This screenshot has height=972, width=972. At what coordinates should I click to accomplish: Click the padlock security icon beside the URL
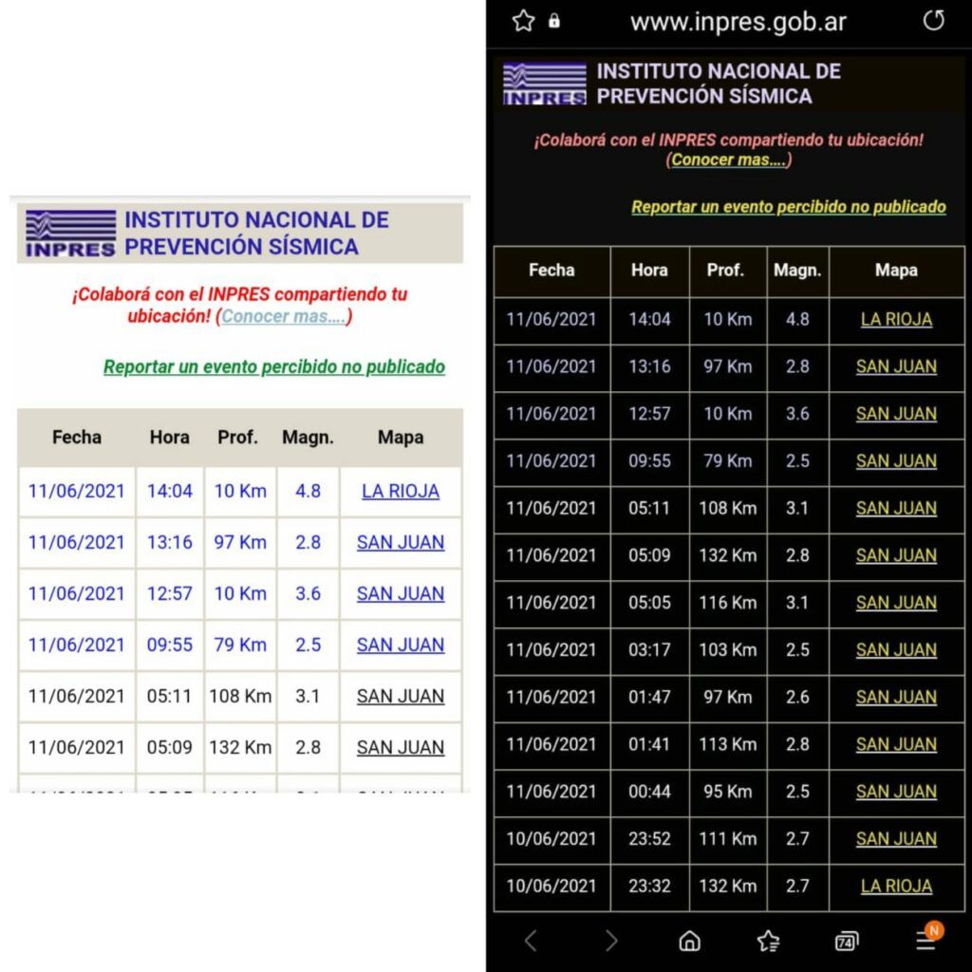pos(554,21)
